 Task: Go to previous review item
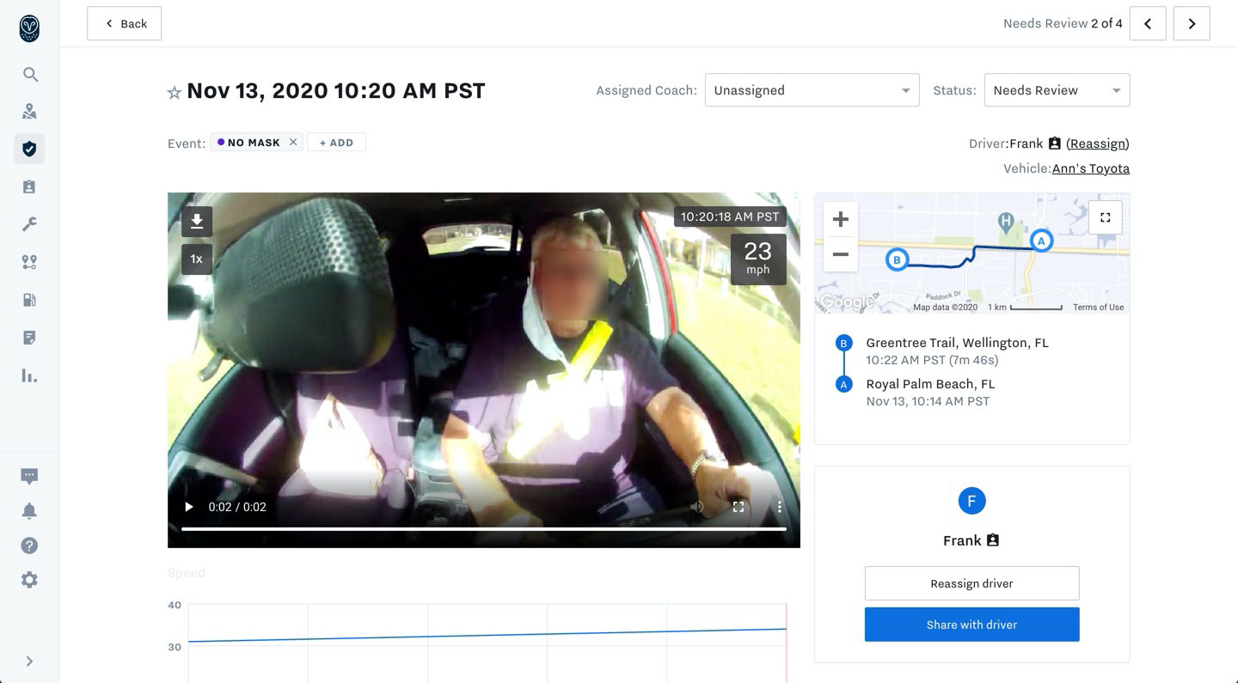pos(1148,24)
